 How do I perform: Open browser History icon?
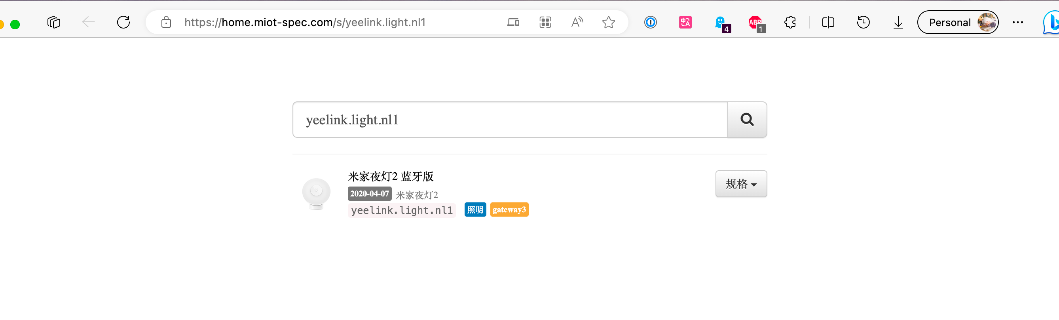tap(863, 22)
